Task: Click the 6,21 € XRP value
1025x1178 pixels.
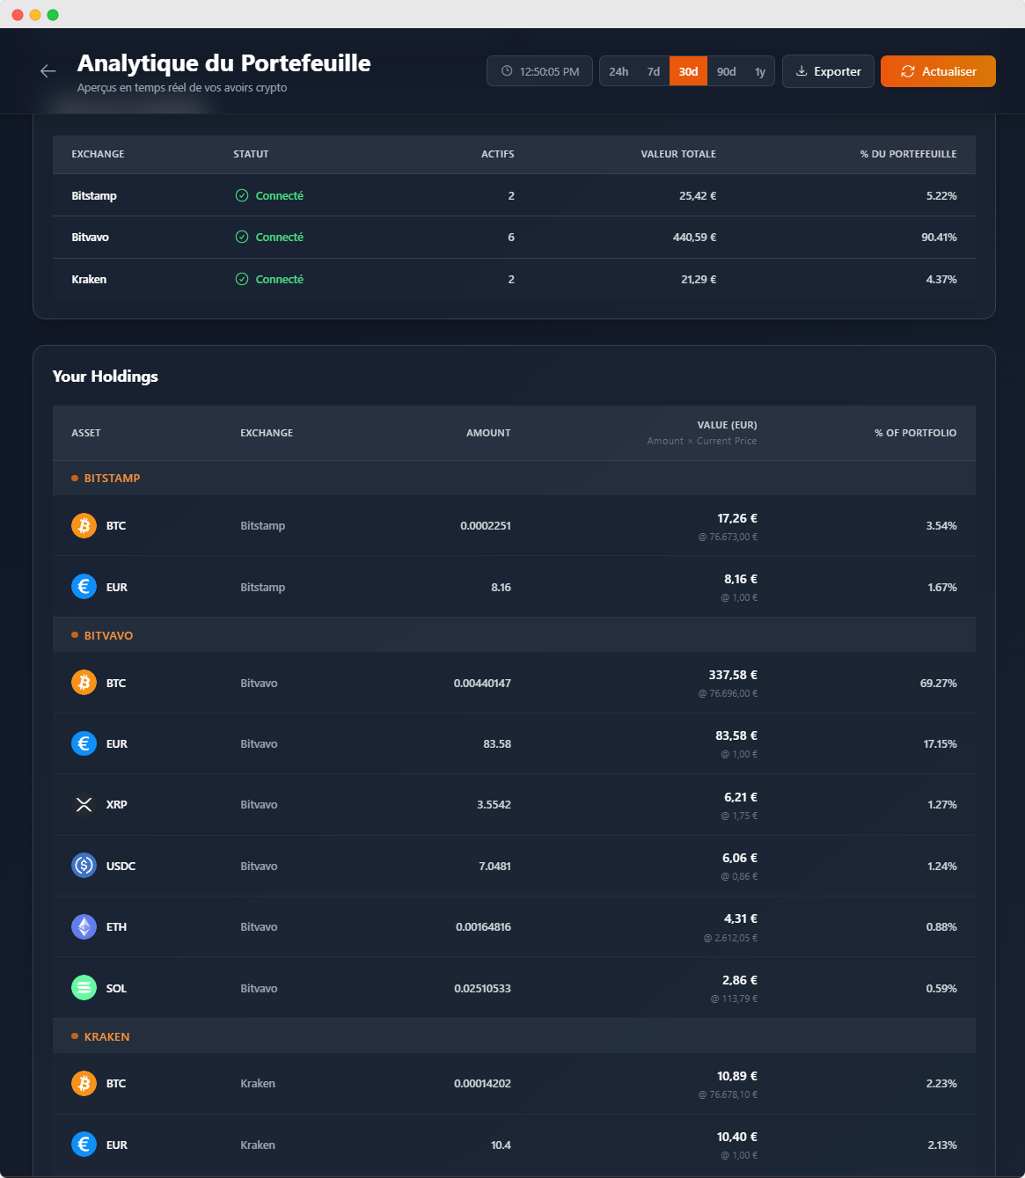Action: point(741,797)
